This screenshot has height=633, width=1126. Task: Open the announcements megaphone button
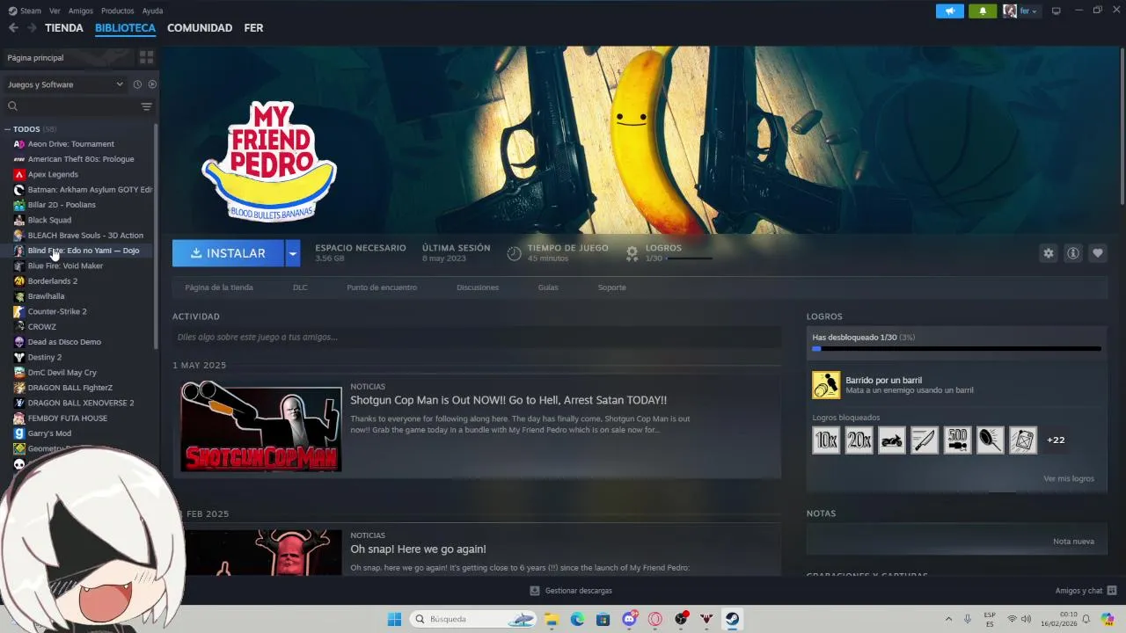(950, 11)
